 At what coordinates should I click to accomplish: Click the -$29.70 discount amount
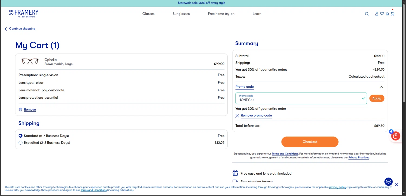[x=379, y=69]
